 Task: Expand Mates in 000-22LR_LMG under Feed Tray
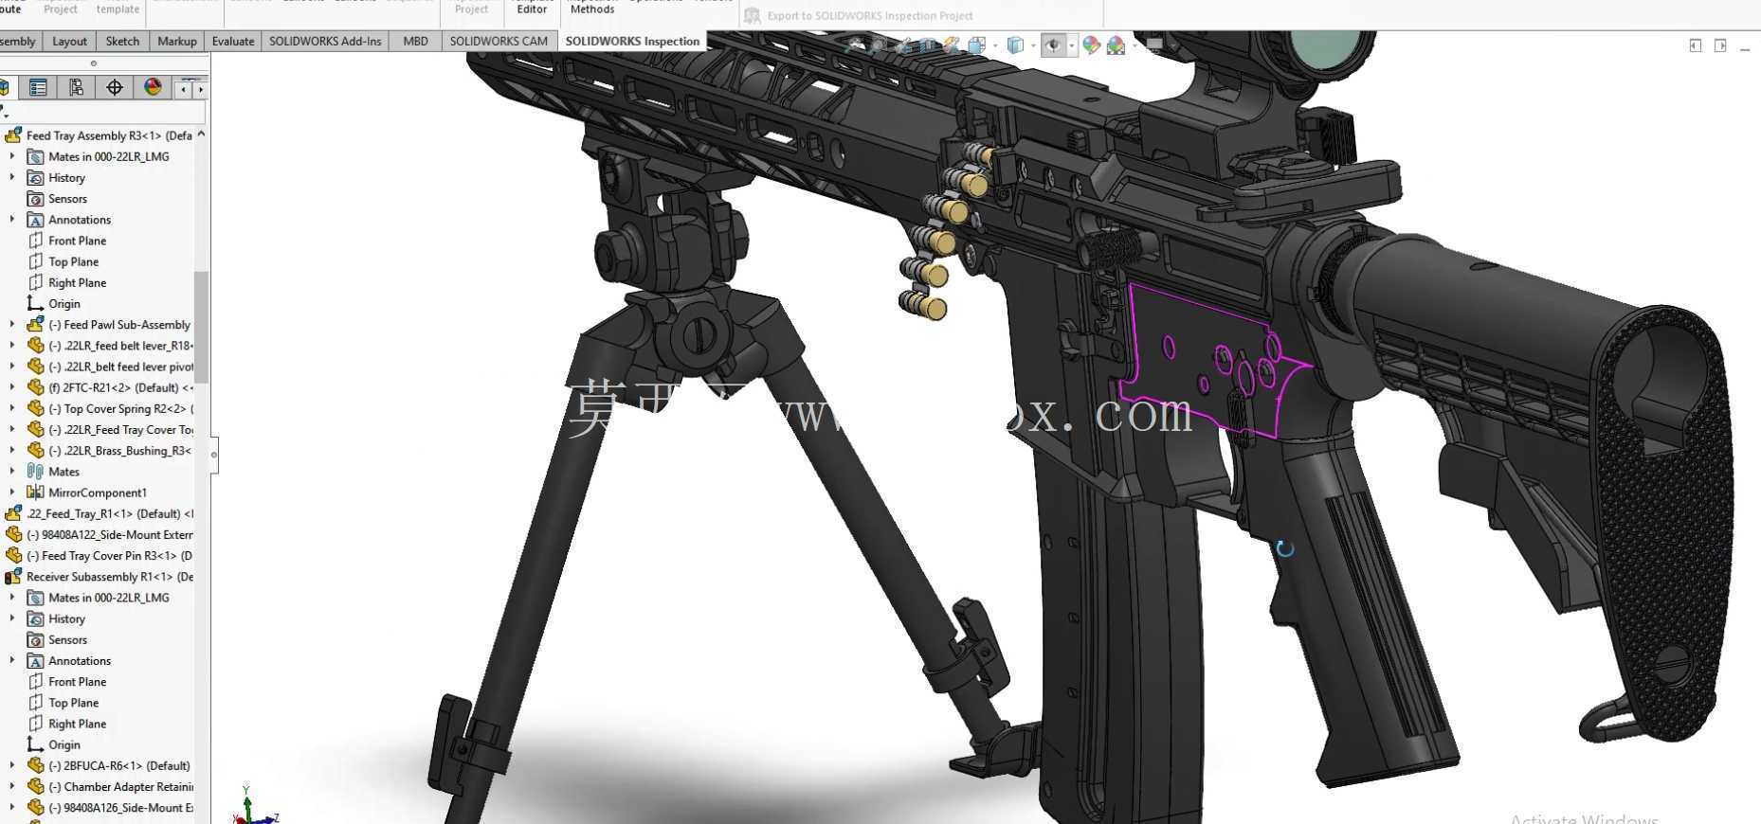pyautogui.click(x=12, y=156)
